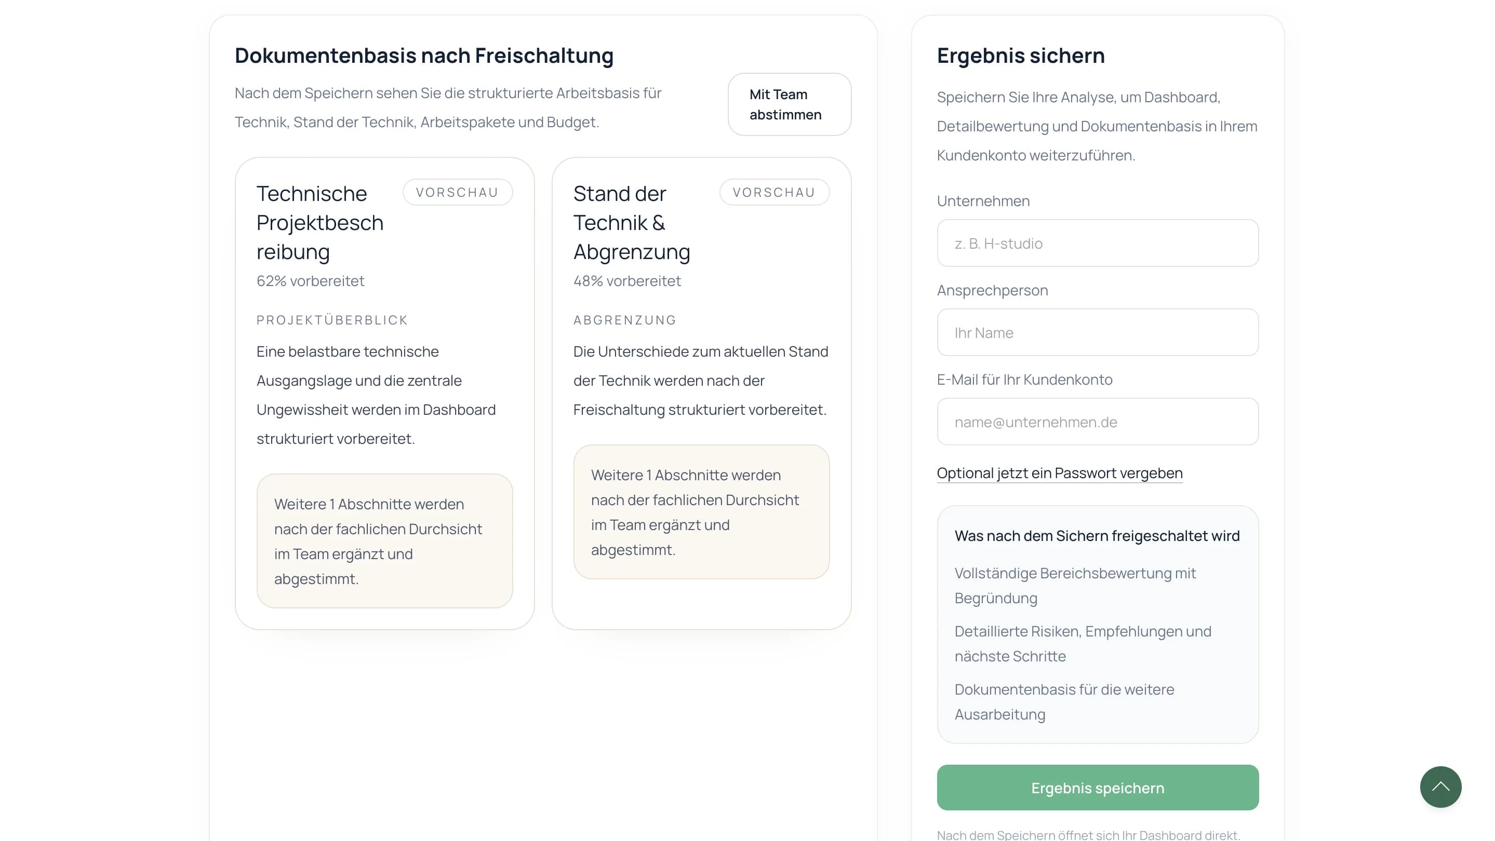Click the 48% vorbereitet progress indicator
1495x841 pixels.
627,281
